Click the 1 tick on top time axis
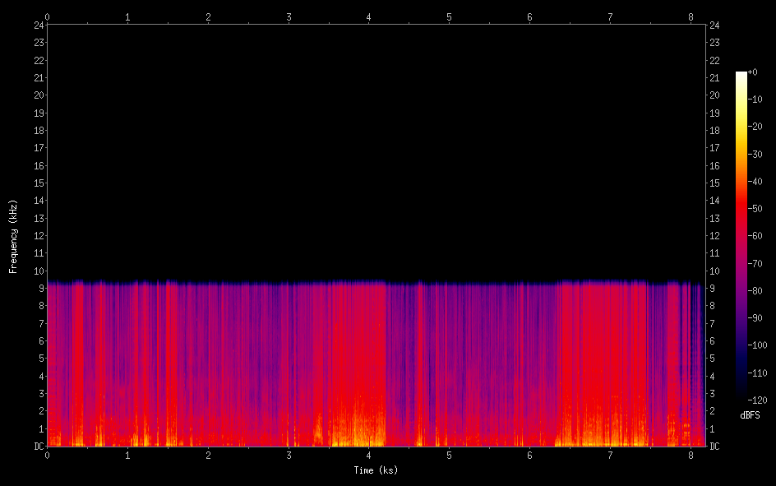 [127, 16]
